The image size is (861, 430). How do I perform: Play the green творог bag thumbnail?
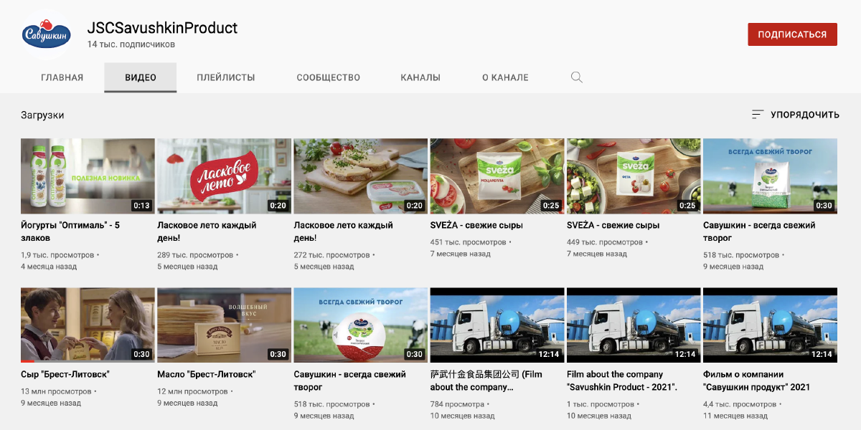[770, 176]
